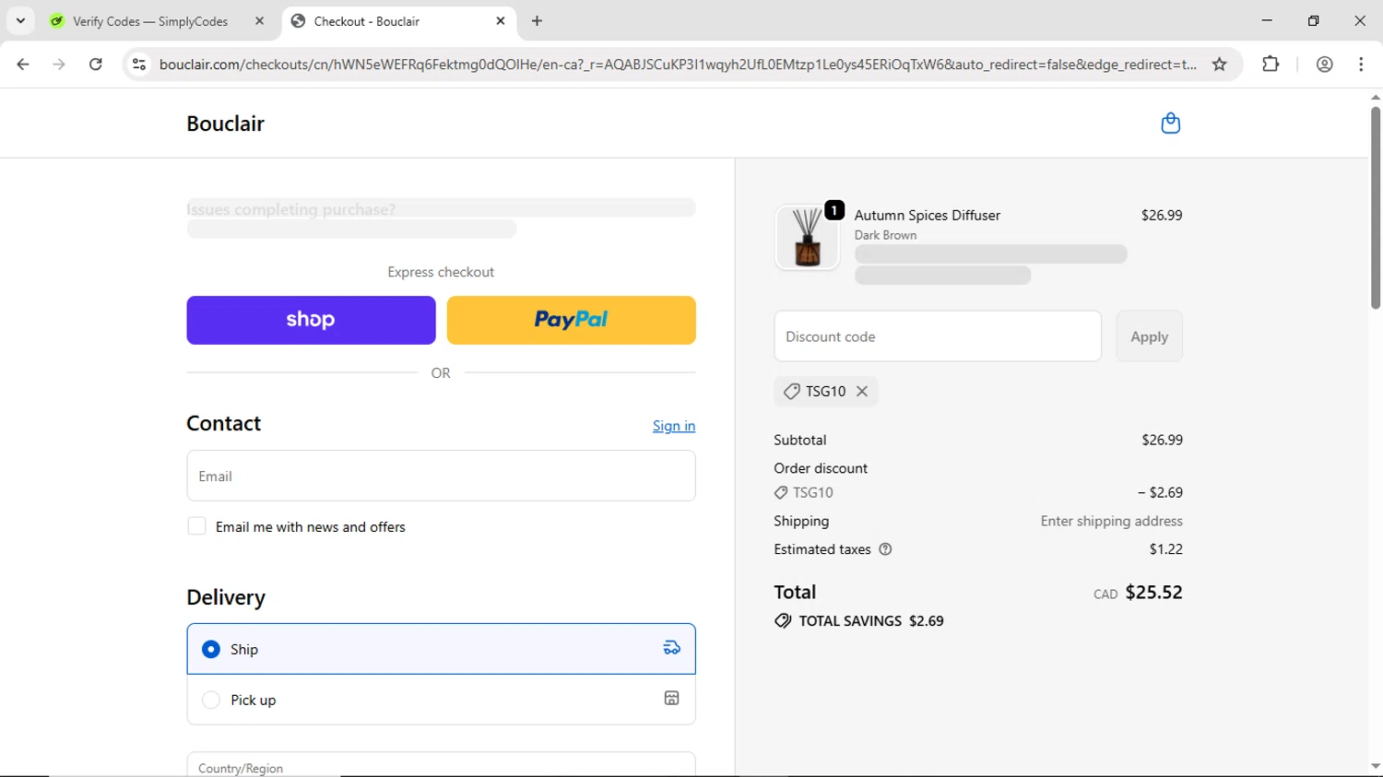Click the Delivery section heading
This screenshot has height=777, width=1383.
226,597
